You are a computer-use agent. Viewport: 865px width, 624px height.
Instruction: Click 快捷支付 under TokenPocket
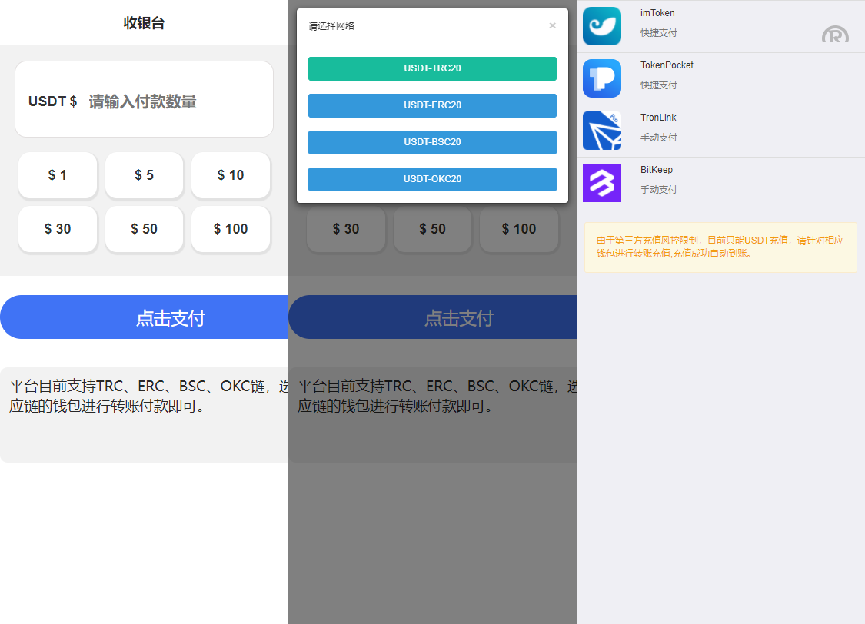pos(659,85)
